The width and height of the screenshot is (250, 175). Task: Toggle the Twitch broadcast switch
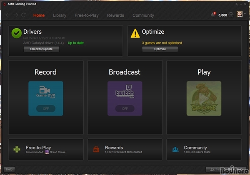[x=125, y=108]
